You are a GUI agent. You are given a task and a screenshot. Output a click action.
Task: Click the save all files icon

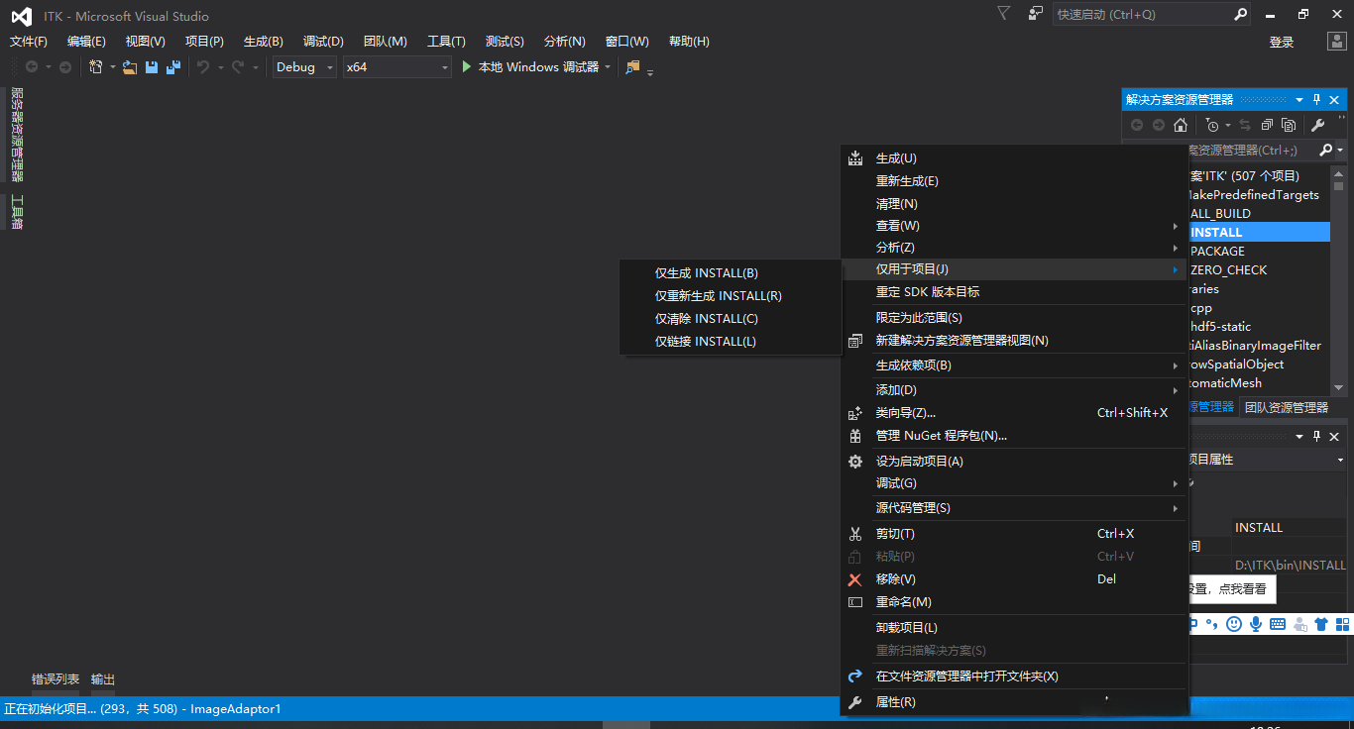[173, 67]
